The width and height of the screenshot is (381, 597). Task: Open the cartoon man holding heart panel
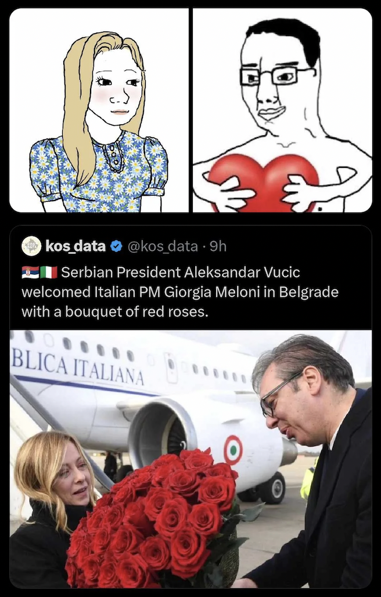click(x=282, y=110)
